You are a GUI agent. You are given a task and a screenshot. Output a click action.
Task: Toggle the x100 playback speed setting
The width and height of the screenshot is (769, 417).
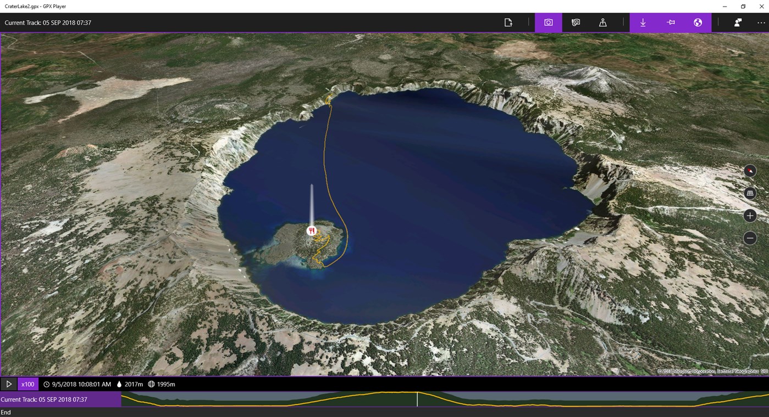pyautogui.click(x=27, y=384)
